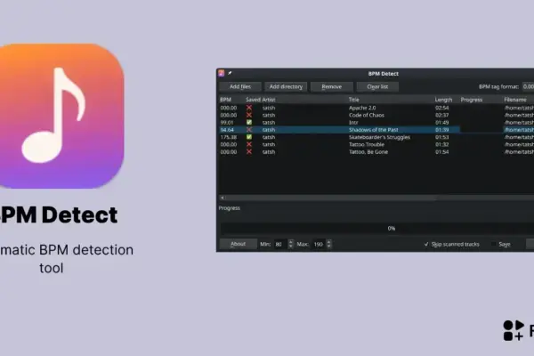Click the 01:49 length value
Screen dimensions: 534x356
(x=441, y=122)
